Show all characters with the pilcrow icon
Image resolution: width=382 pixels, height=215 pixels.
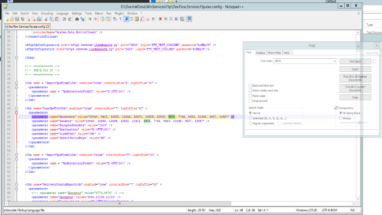pos(120,19)
